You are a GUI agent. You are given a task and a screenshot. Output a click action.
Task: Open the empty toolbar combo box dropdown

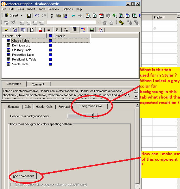pyautogui.click(x=99, y=22)
